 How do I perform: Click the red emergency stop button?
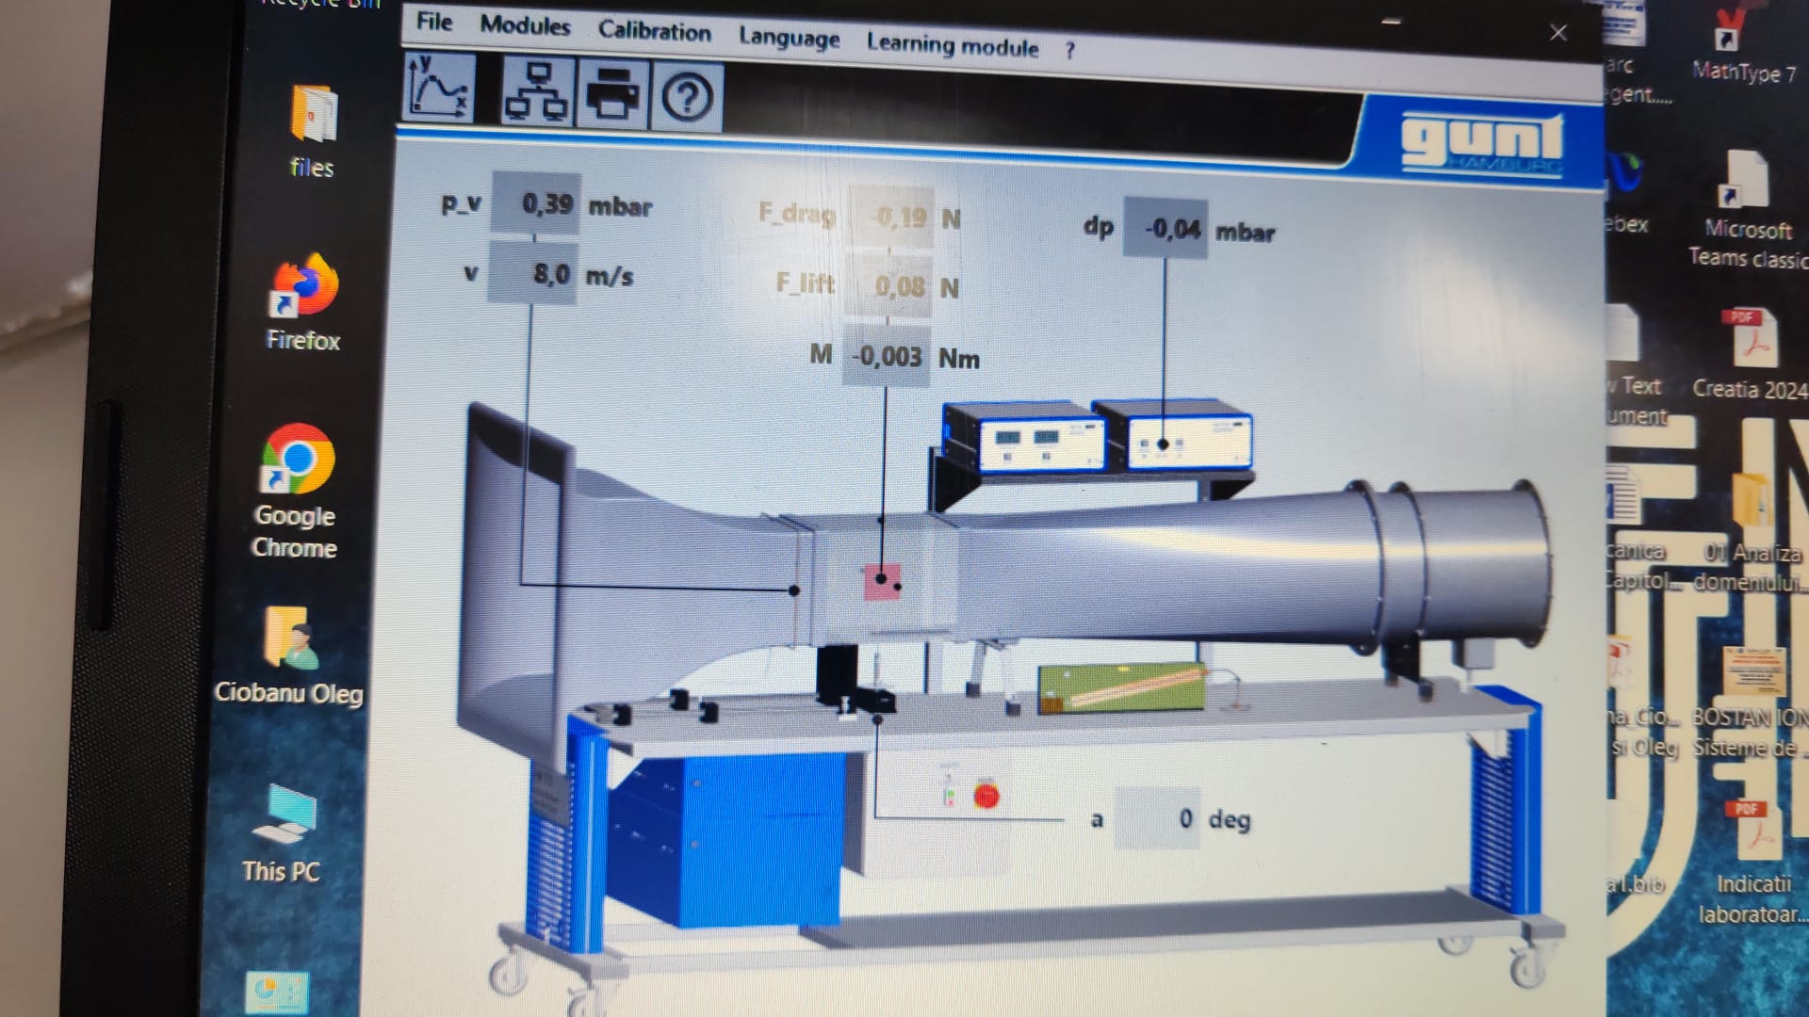[x=986, y=797]
